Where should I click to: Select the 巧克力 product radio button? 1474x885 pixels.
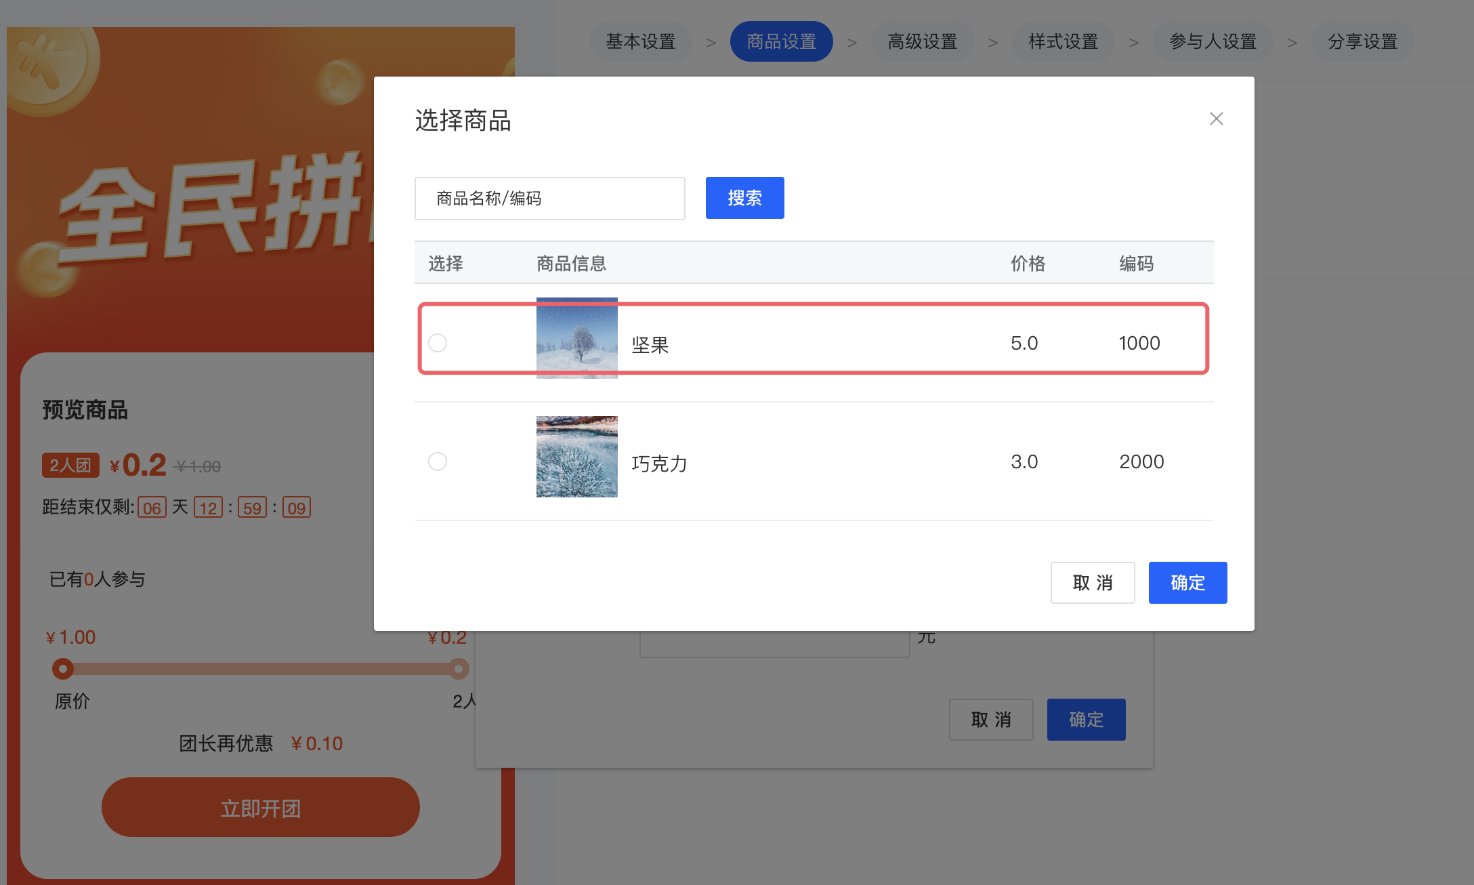click(x=438, y=461)
